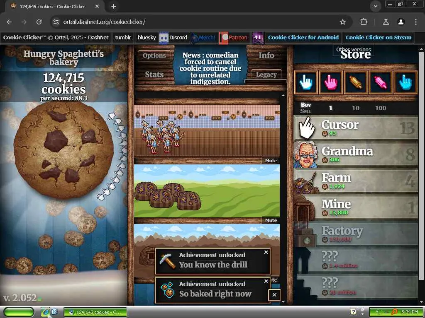Open Chrome Labs flask icon
Image resolution: width=425 pixels, height=318 pixels.
pos(386,22)
